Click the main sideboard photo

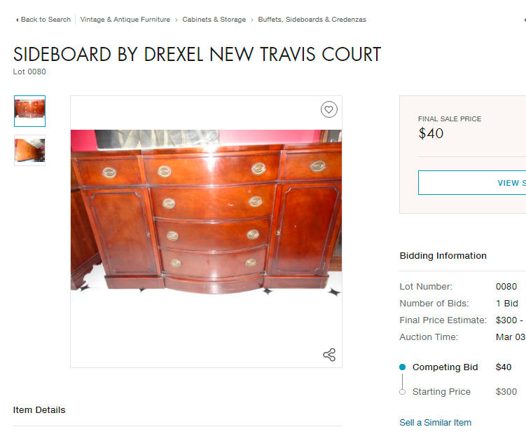207,212
